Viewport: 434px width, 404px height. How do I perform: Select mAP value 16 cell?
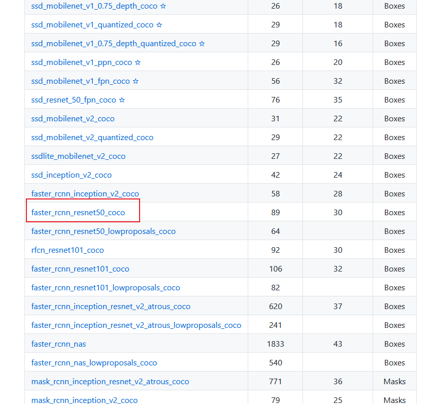(338, 44)
